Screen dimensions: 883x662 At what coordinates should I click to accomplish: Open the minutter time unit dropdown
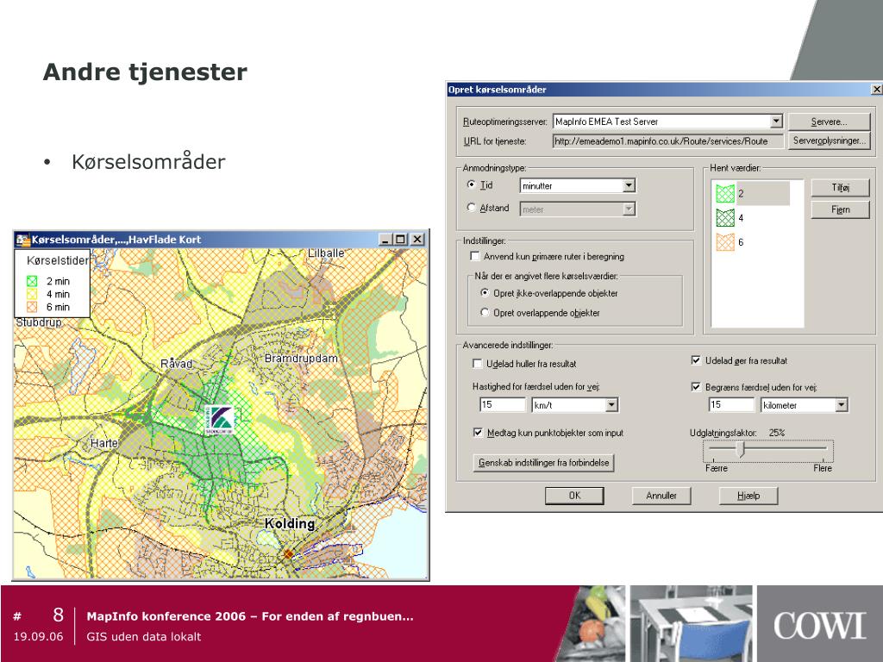(629, 185)
